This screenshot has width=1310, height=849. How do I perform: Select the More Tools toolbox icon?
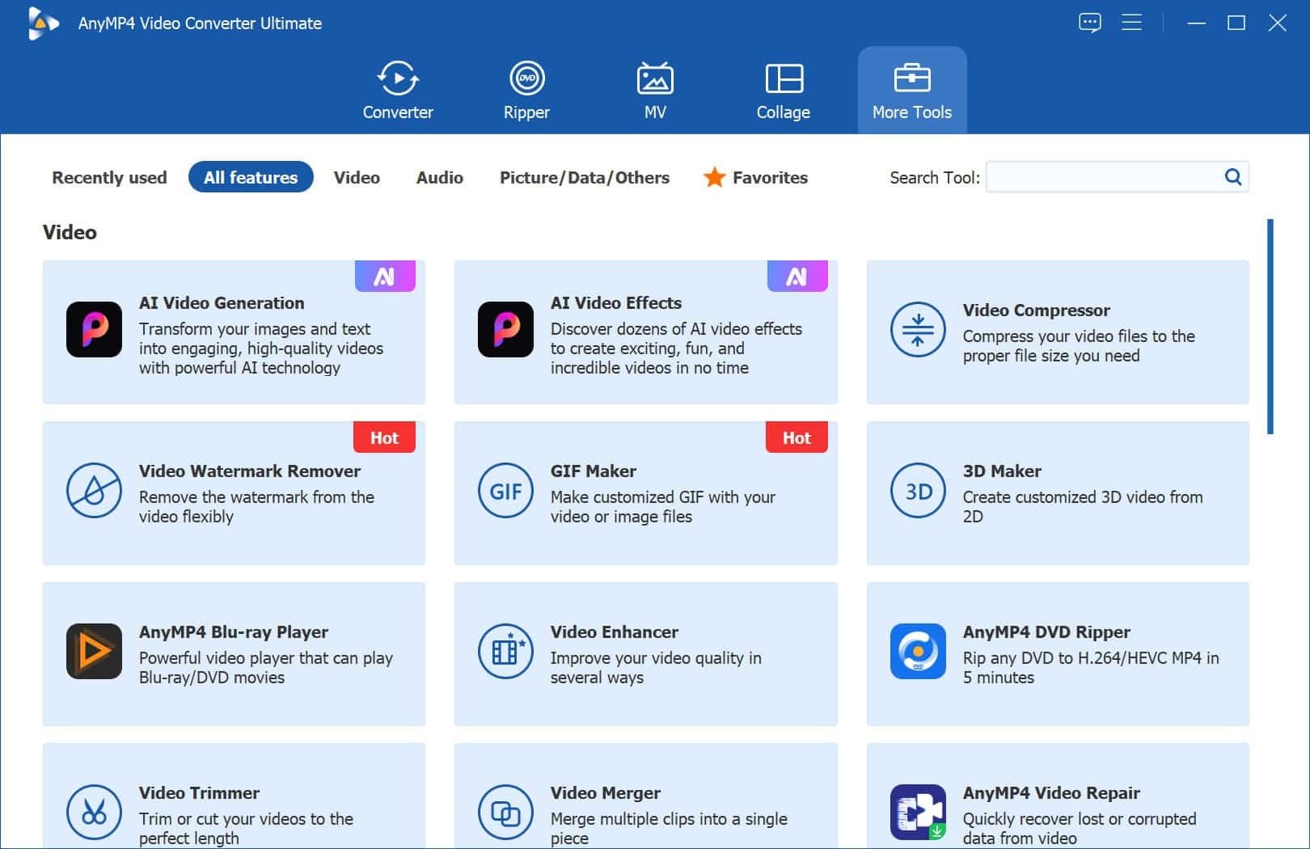912,78
